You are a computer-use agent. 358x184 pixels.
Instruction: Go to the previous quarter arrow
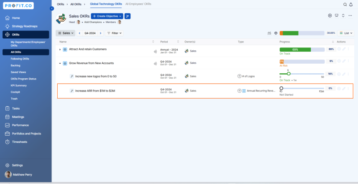click(79, 33)
